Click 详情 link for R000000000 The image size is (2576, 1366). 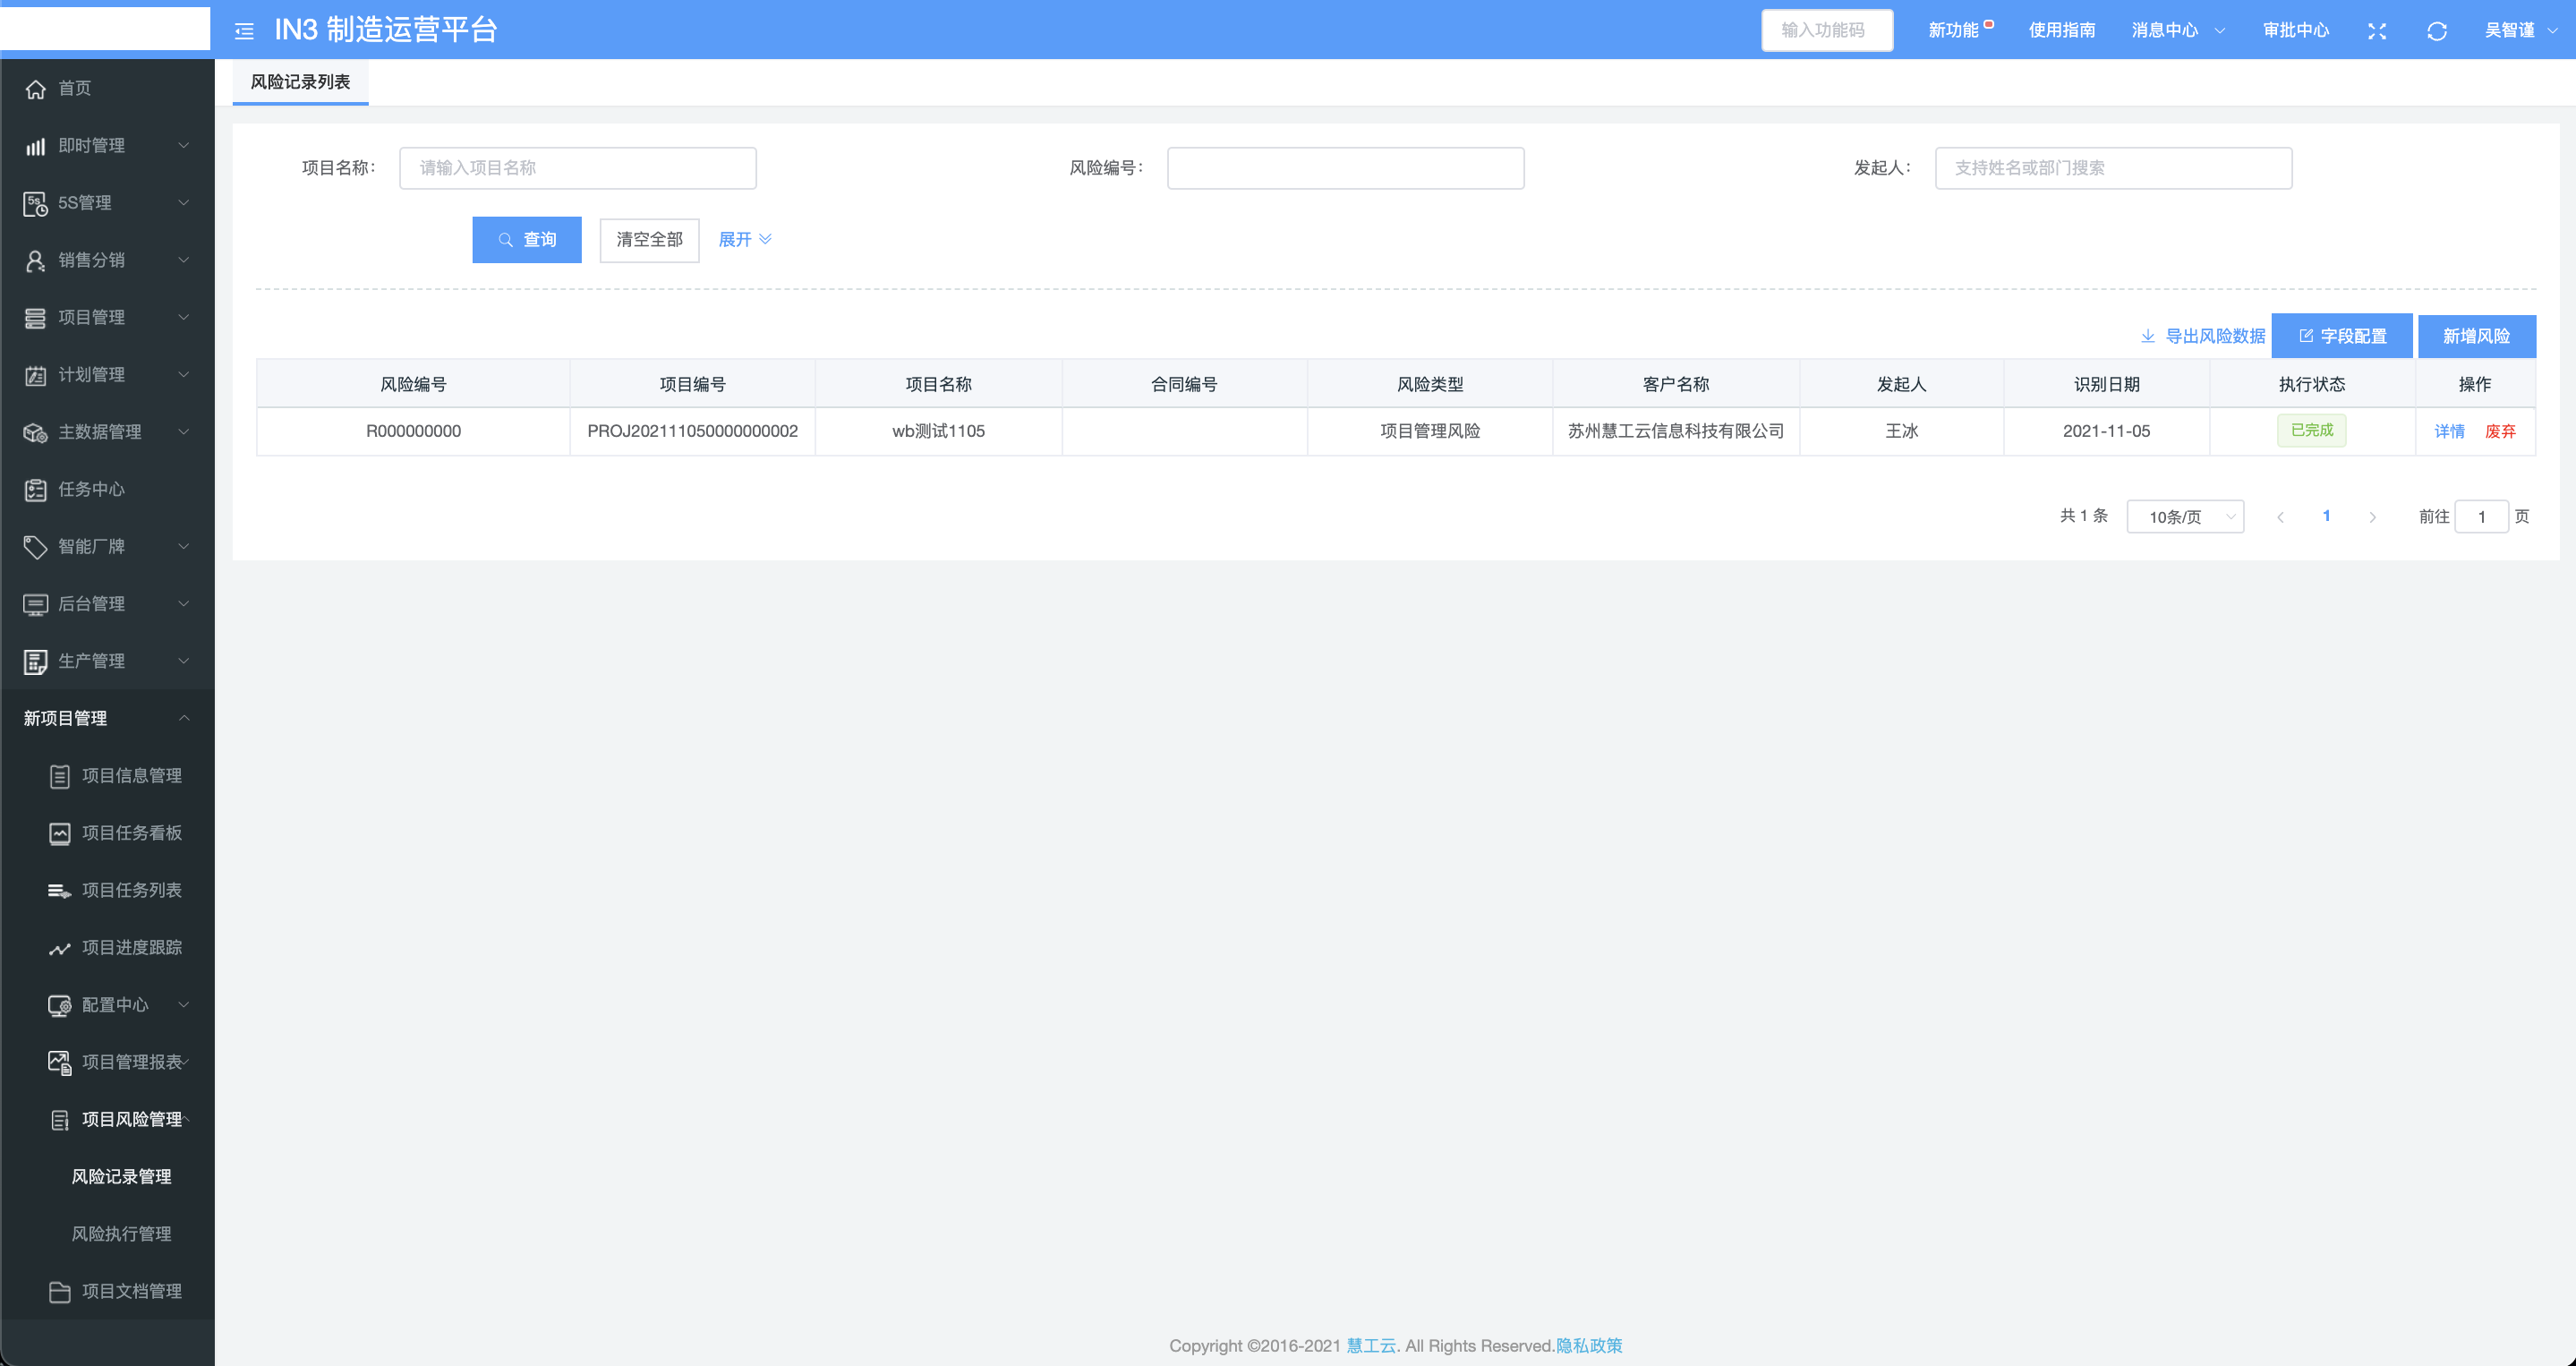tap(2449, 432)
